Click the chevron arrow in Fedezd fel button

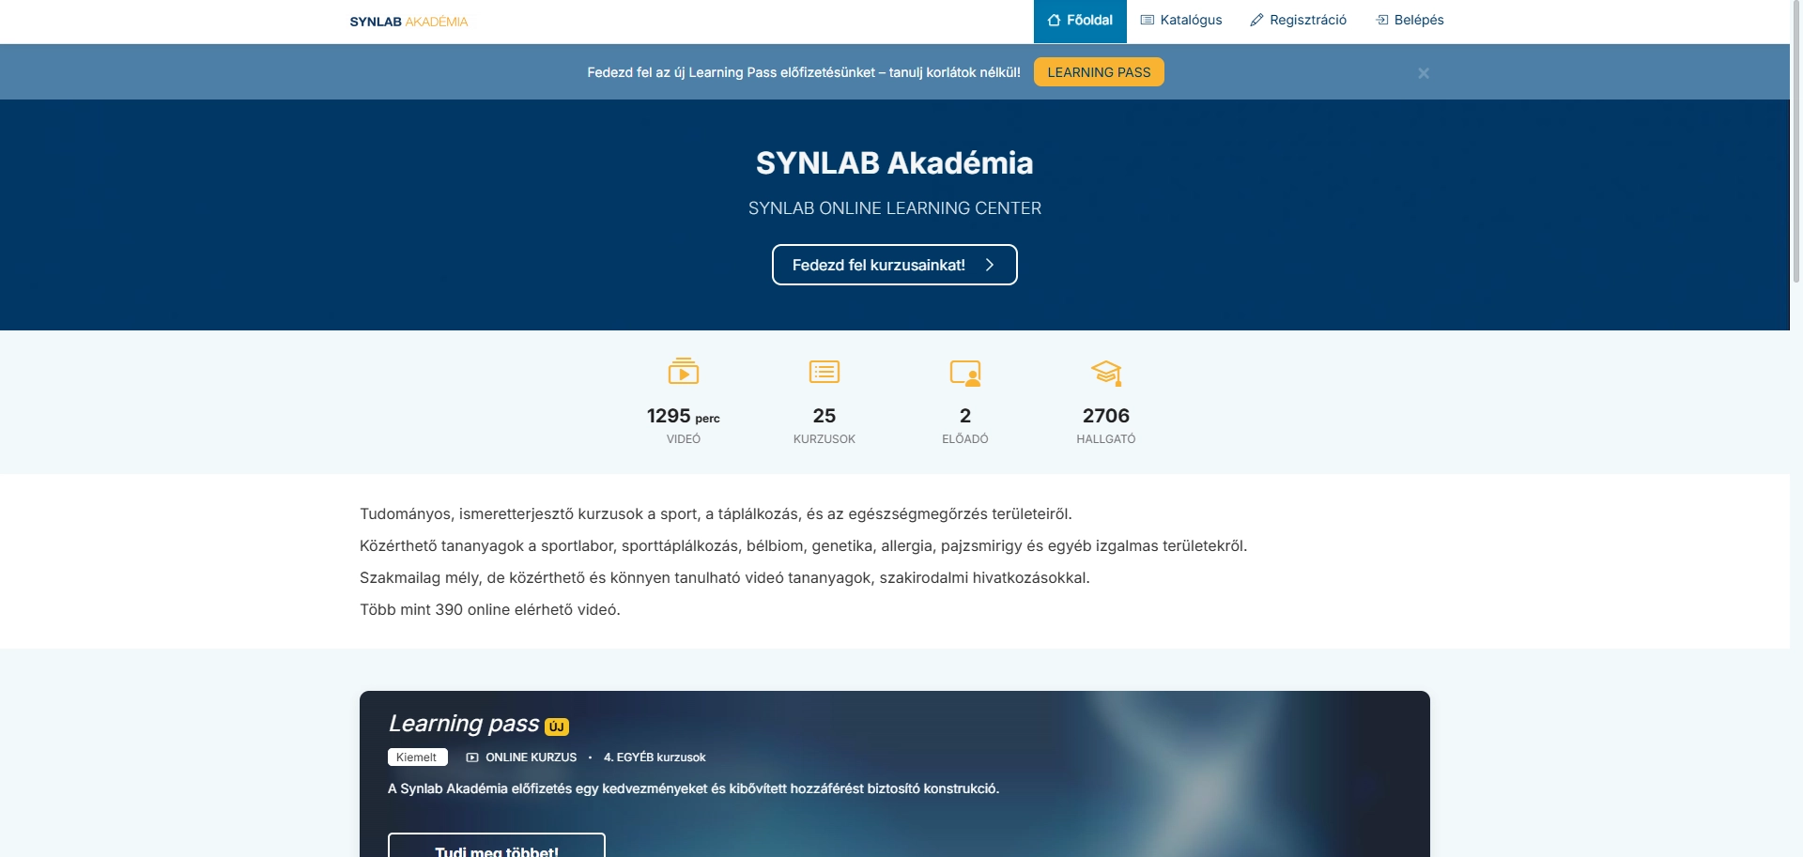click(990, 265)
